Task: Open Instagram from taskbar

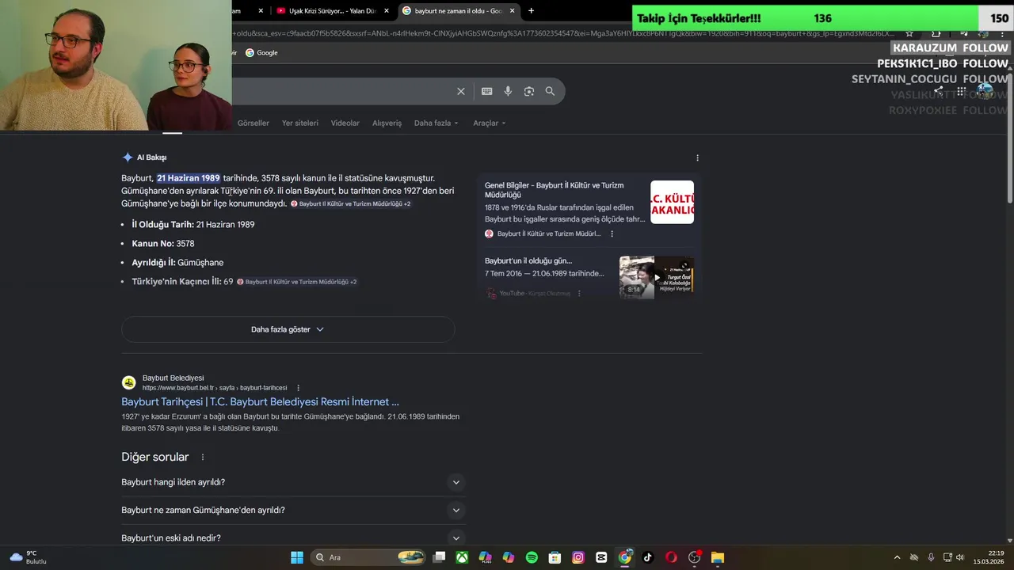Action: [578, 557]
